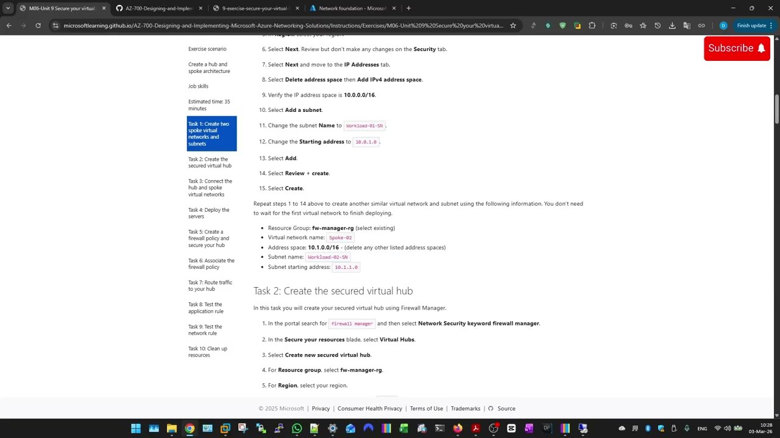780x438 pixels.
Task: Open the browser history clock icon
Action: pos(658,26)
